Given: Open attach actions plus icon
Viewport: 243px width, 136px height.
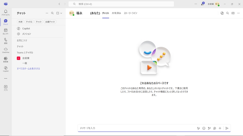Looking at the screenshot, I should point(220,128).
